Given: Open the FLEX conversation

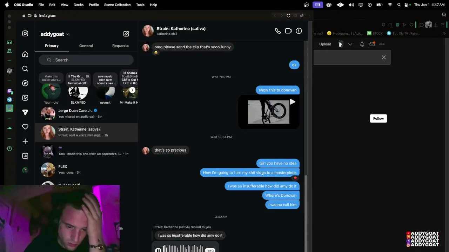Looking at the screenshot, I should point(86,169).
